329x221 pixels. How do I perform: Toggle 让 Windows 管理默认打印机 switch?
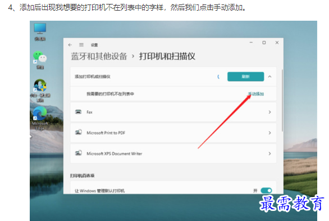pyautogui.click(x=266, y=190)
